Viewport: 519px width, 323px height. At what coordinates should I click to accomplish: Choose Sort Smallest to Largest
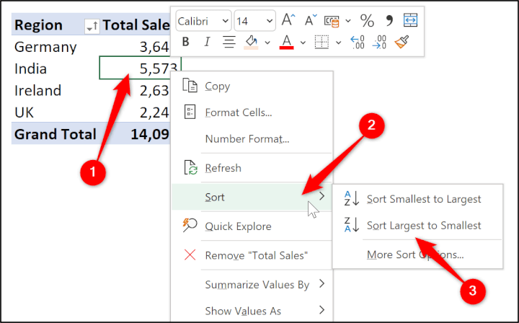point(417,199)
